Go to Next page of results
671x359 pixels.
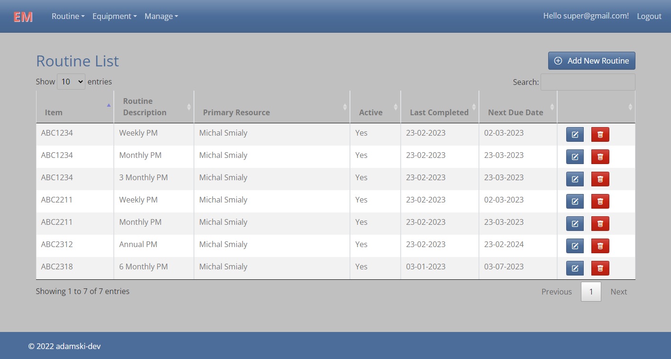coord(619,292)
